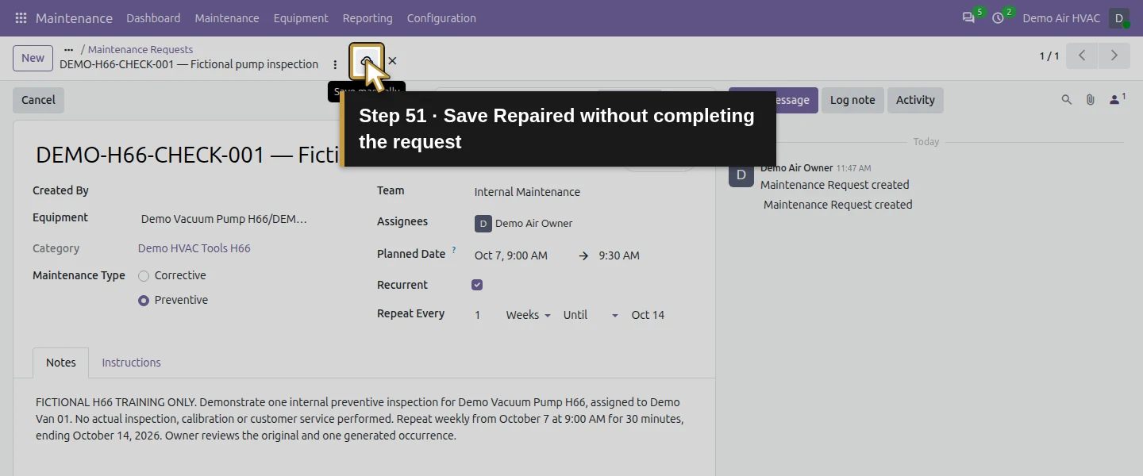The image size is (1143, 476).
Task: Click the request title DEMO-H66-CHECK-001 field
Action: click(188, 155)
